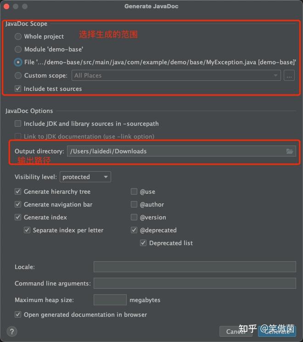Image resolution: width=303 pixels, height=342 pixels.
Task: Expand the All Places scope dropdown
Action: 176,76
